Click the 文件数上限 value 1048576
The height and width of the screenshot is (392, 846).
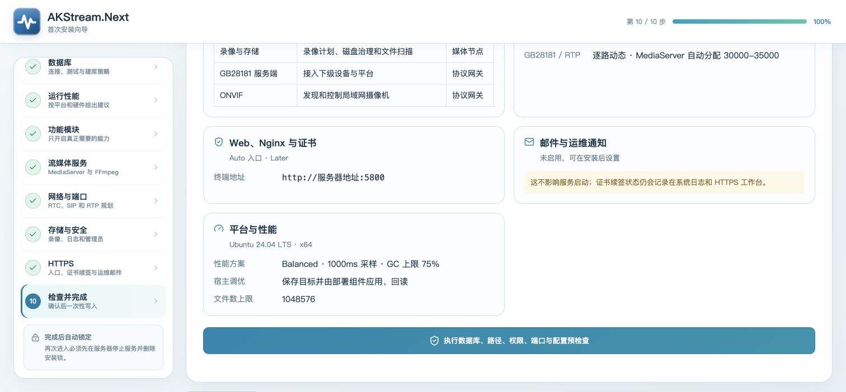coord(298,299)
